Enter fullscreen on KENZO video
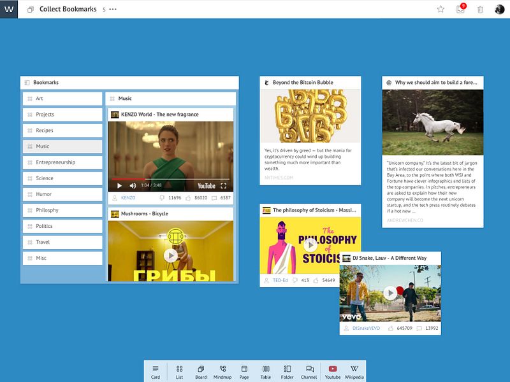 224,185
